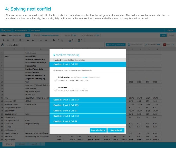Viewport: 176px width, 148px height.
Task: Click the Thinknum logo
Action: (x=6, y=30)
